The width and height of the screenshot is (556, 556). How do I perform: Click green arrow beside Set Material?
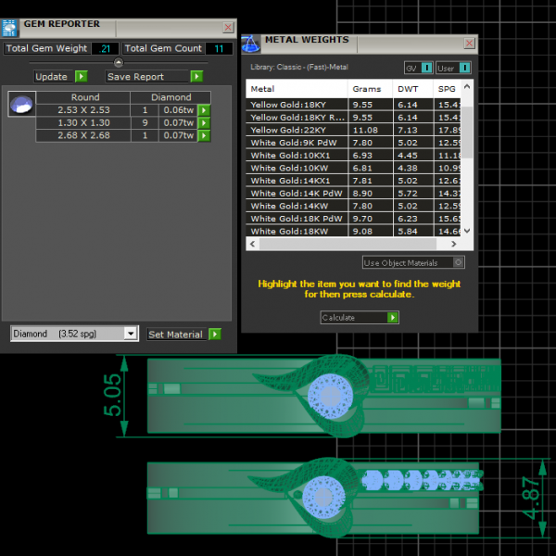coord(215,335)
